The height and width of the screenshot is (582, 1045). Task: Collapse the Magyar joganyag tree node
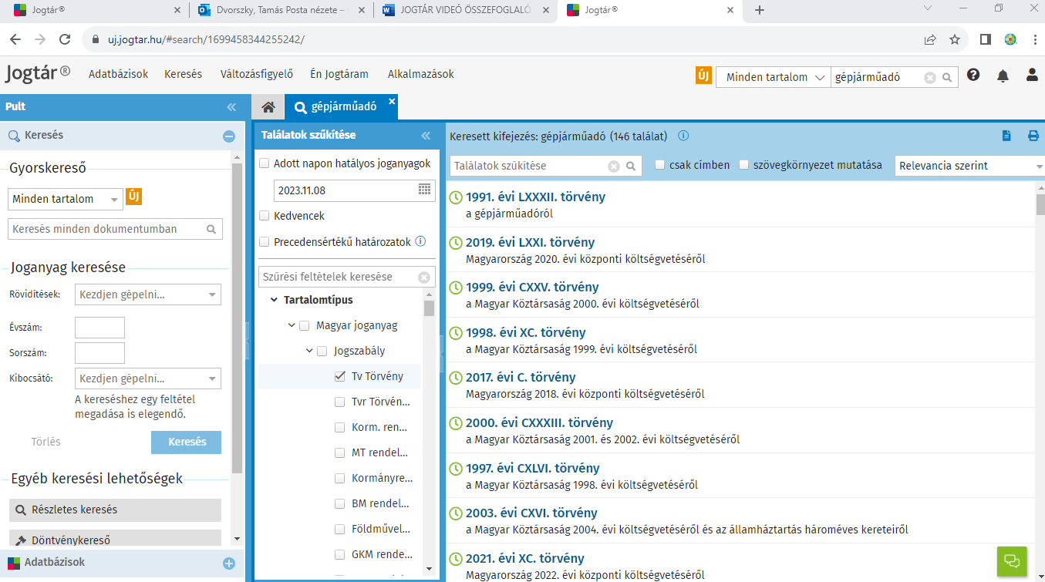(292, 325)
